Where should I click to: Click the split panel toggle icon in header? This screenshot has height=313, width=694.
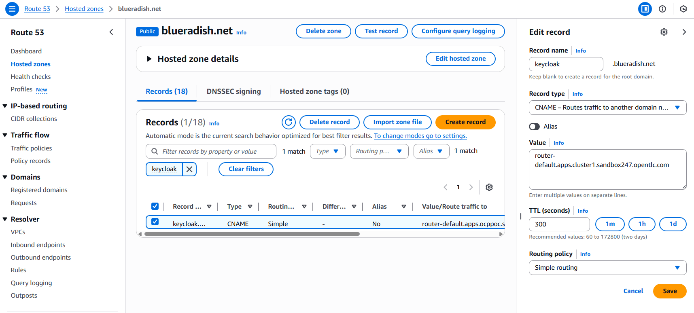(x=645, y=8)
